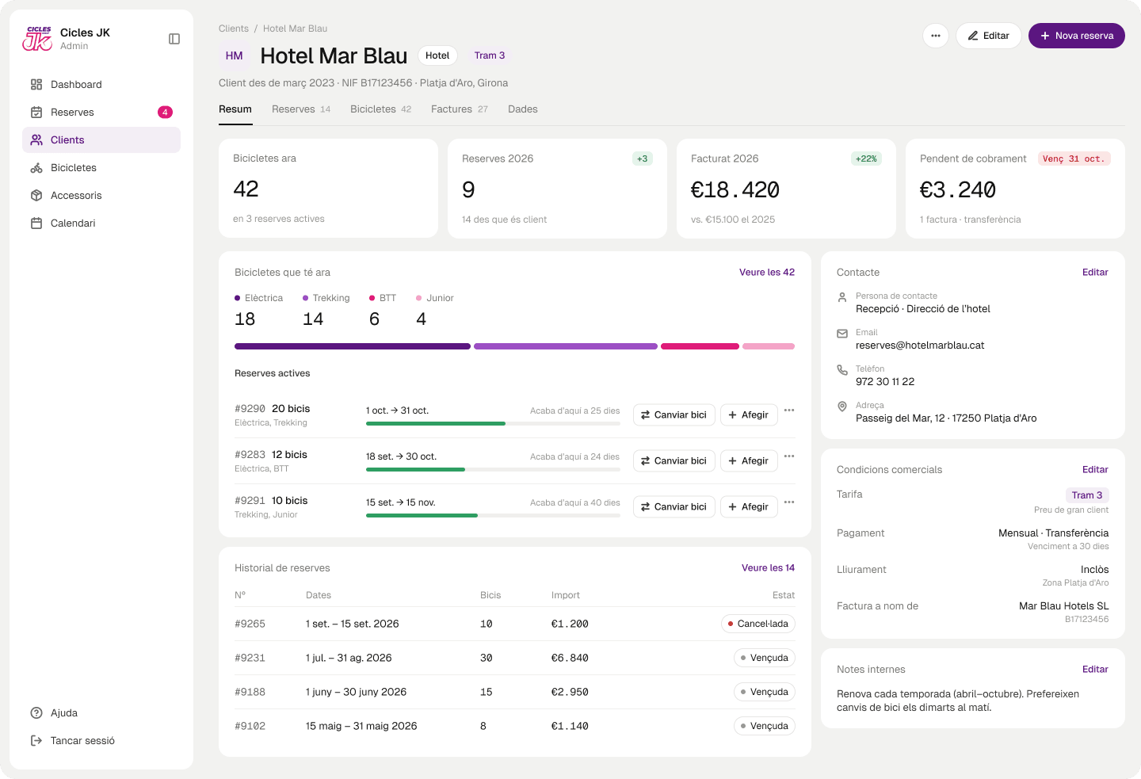Image resolution: width=1141 pixels, height=779 pixels.
Task: Click the Venç 31 oct. badge
Action: point(1074,159)
